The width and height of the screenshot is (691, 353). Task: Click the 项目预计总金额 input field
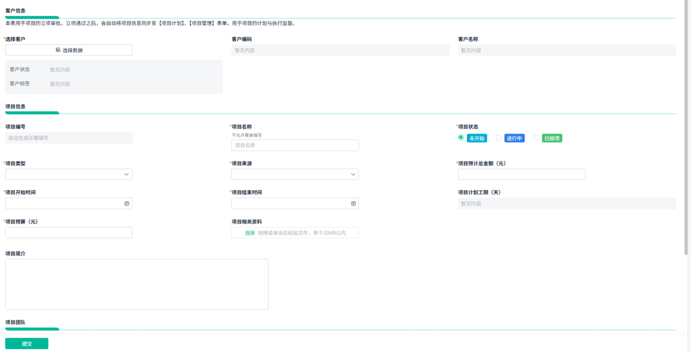pos(522,174)
